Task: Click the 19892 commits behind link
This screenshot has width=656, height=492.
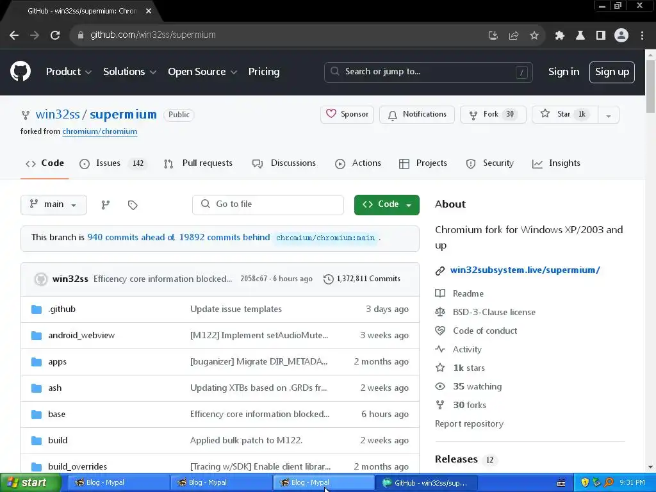Action: (224, 237)
